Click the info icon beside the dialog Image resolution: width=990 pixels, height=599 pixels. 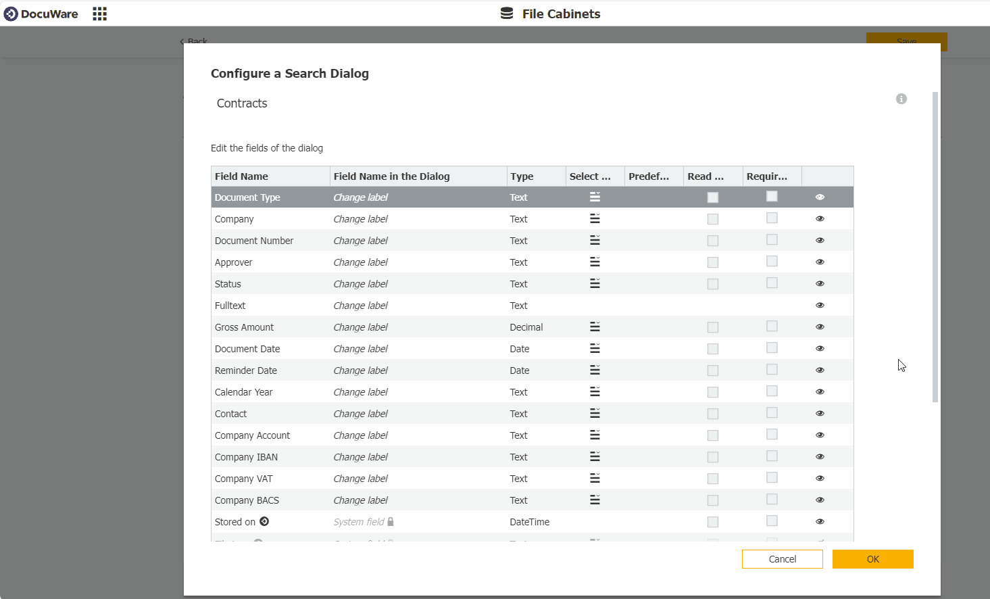coord(901,99)
